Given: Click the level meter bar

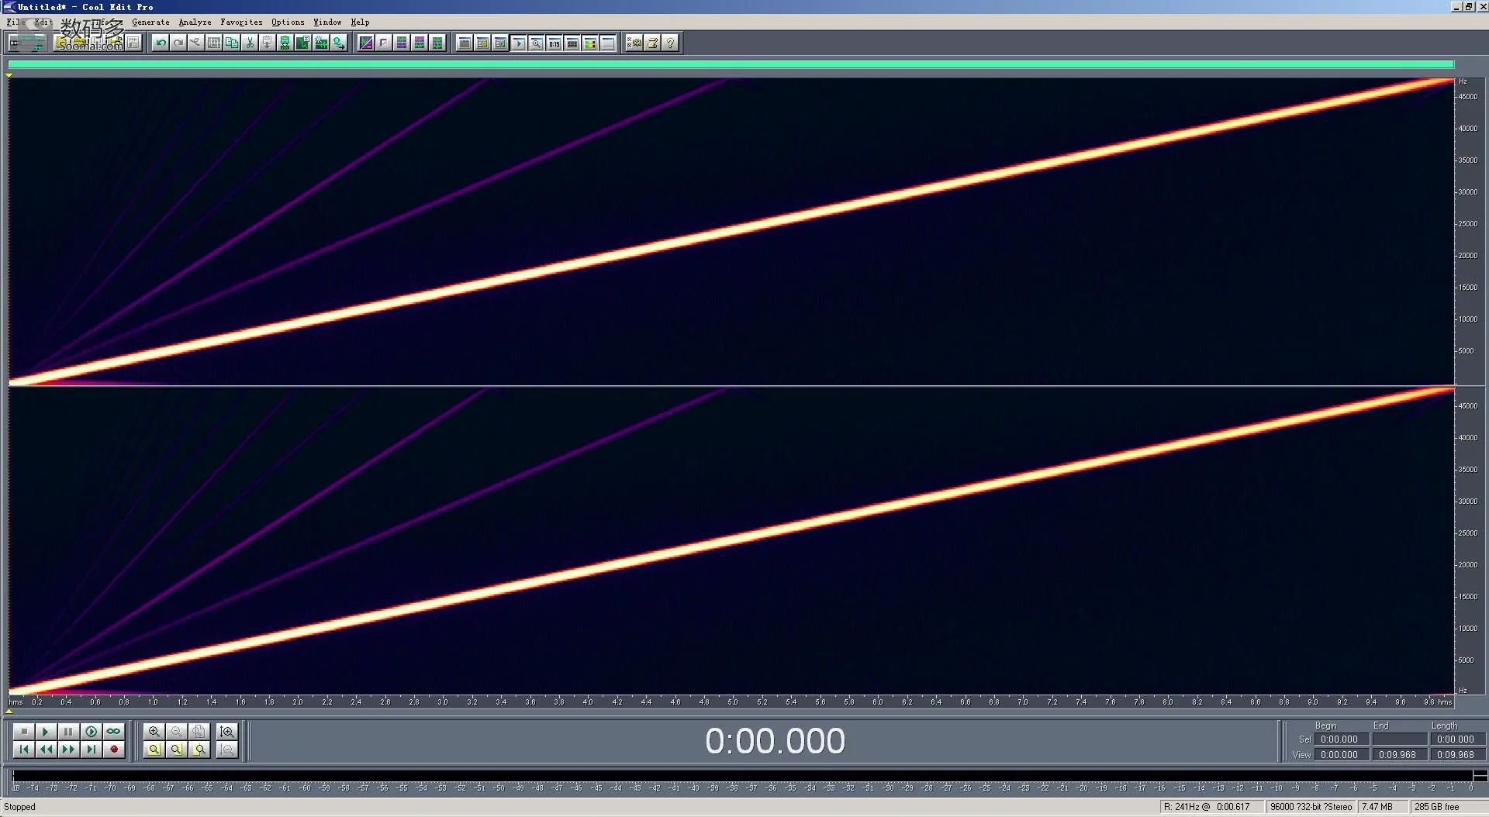Looking at the screenshot, I should (743, 775).
